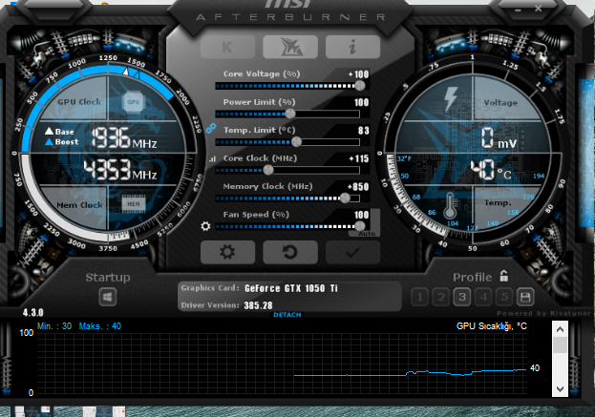595x417 pixels.
Task: Click the second taskbar window thumbnail
Action: click(103, 411)
